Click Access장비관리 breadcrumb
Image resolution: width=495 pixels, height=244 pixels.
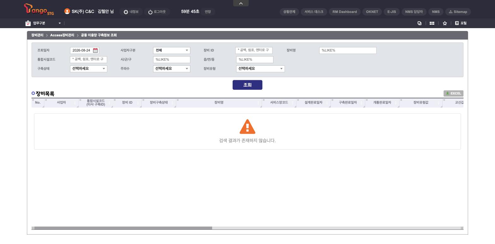tap(62, 35)
